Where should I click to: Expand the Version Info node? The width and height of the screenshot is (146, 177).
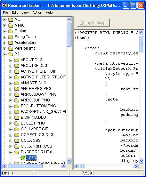[x=4, y=49]
